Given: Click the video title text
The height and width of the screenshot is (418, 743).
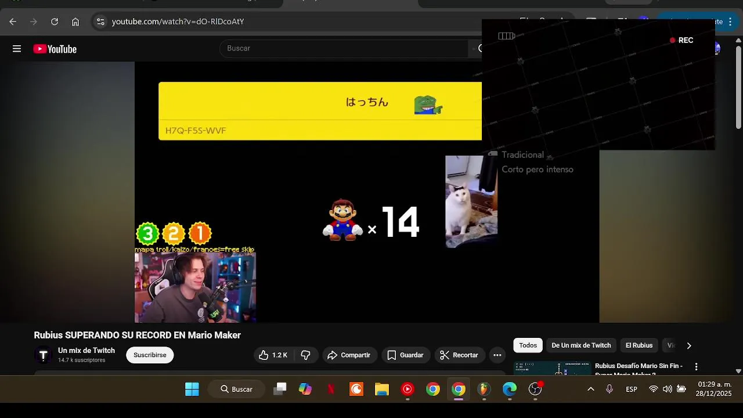Looking at the screenshot, I should [x=137, y=335].
